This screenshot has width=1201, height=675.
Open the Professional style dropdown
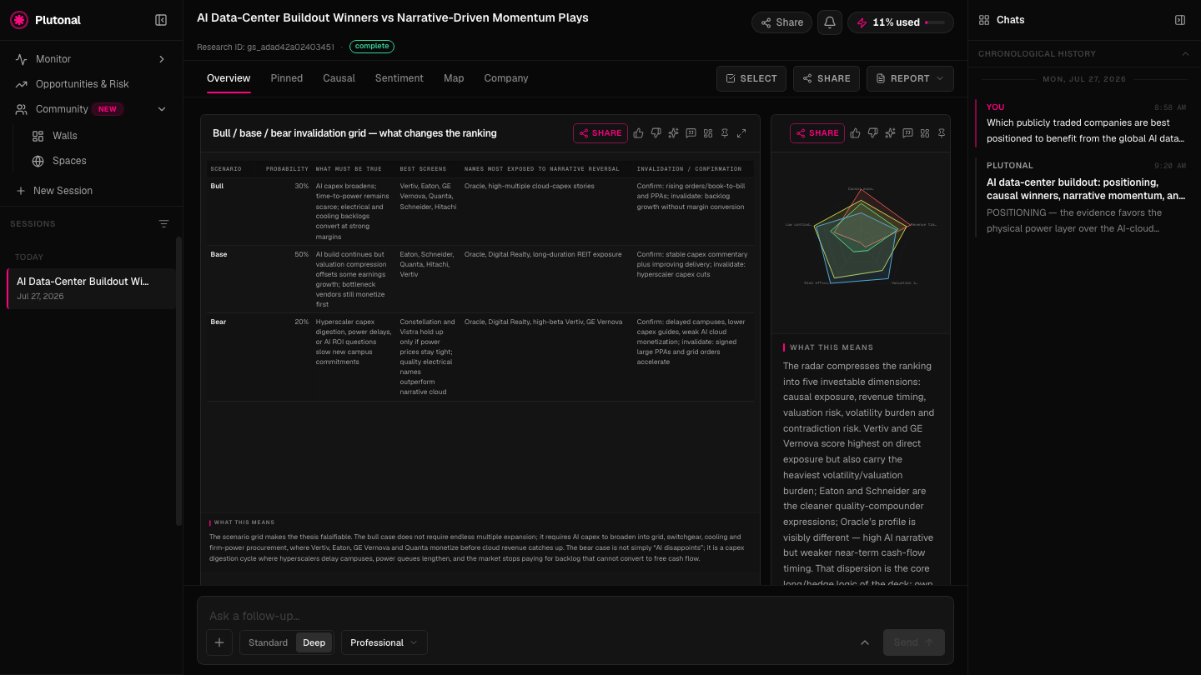pyautogui.click(x=384, y=642)
